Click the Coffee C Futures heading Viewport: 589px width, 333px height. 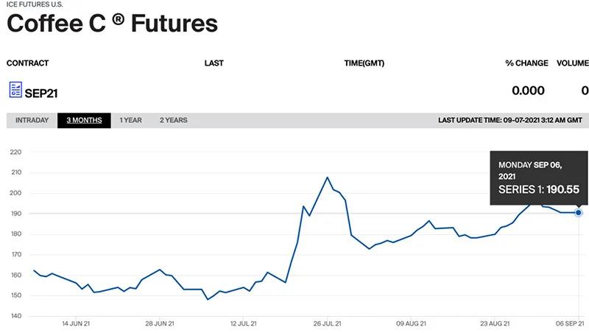113,24
